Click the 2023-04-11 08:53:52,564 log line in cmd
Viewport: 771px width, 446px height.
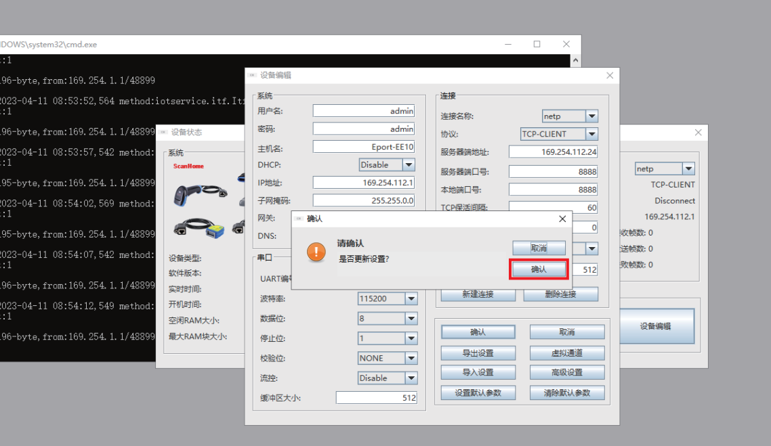(x=122, y=101)
